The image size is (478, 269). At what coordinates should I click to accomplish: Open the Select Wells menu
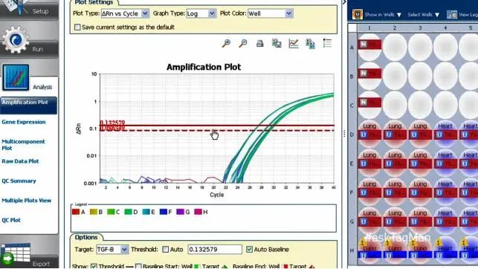[x=424, y=15]
